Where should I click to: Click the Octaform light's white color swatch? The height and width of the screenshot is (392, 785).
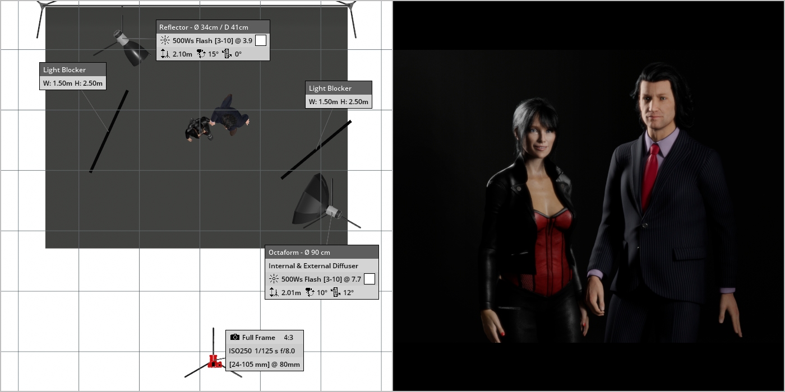pos(370,279)
